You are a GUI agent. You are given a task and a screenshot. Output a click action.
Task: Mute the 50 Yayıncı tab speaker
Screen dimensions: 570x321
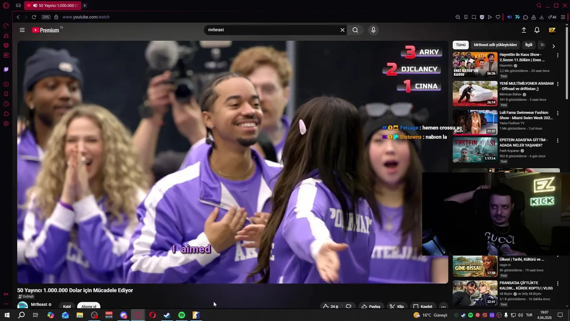(x=35, y=5)
